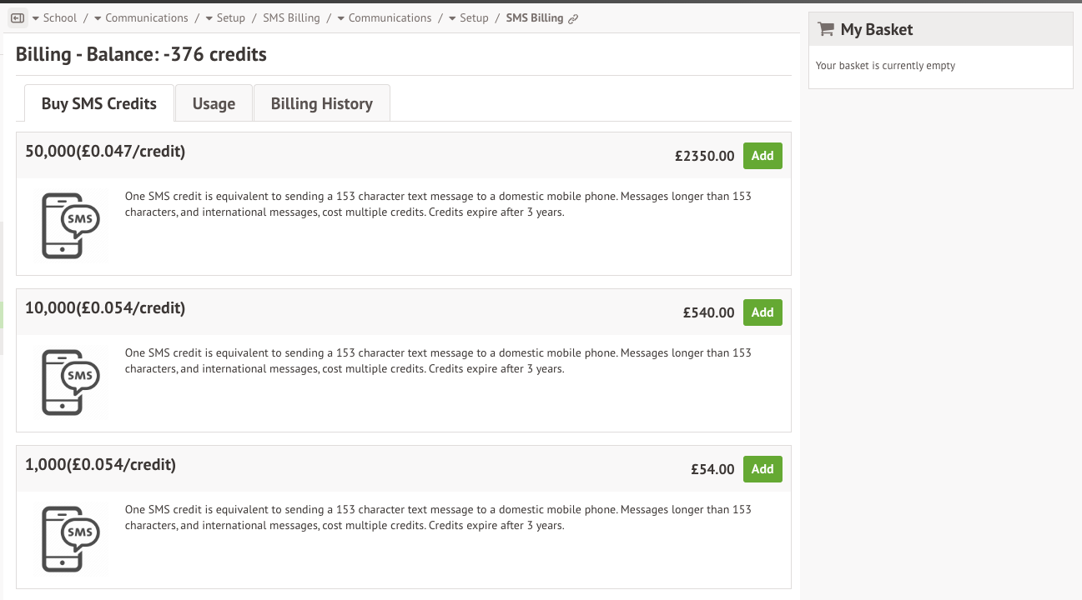
Task: Toggle the sidebar panel icon in breadcrumb
Action: tap(18, 17)
